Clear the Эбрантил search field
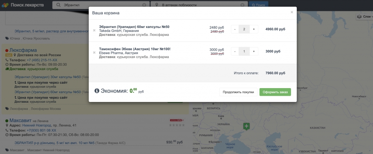 144,5
